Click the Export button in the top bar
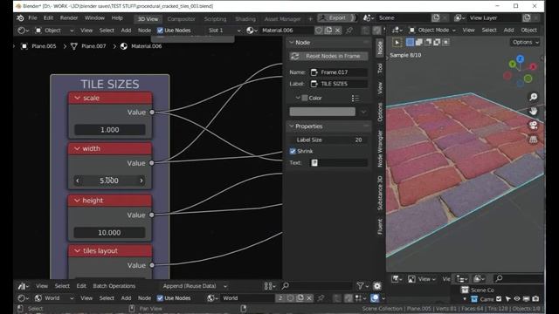Image resolution: width=559 pixels, height=314 pixels. 337,17
